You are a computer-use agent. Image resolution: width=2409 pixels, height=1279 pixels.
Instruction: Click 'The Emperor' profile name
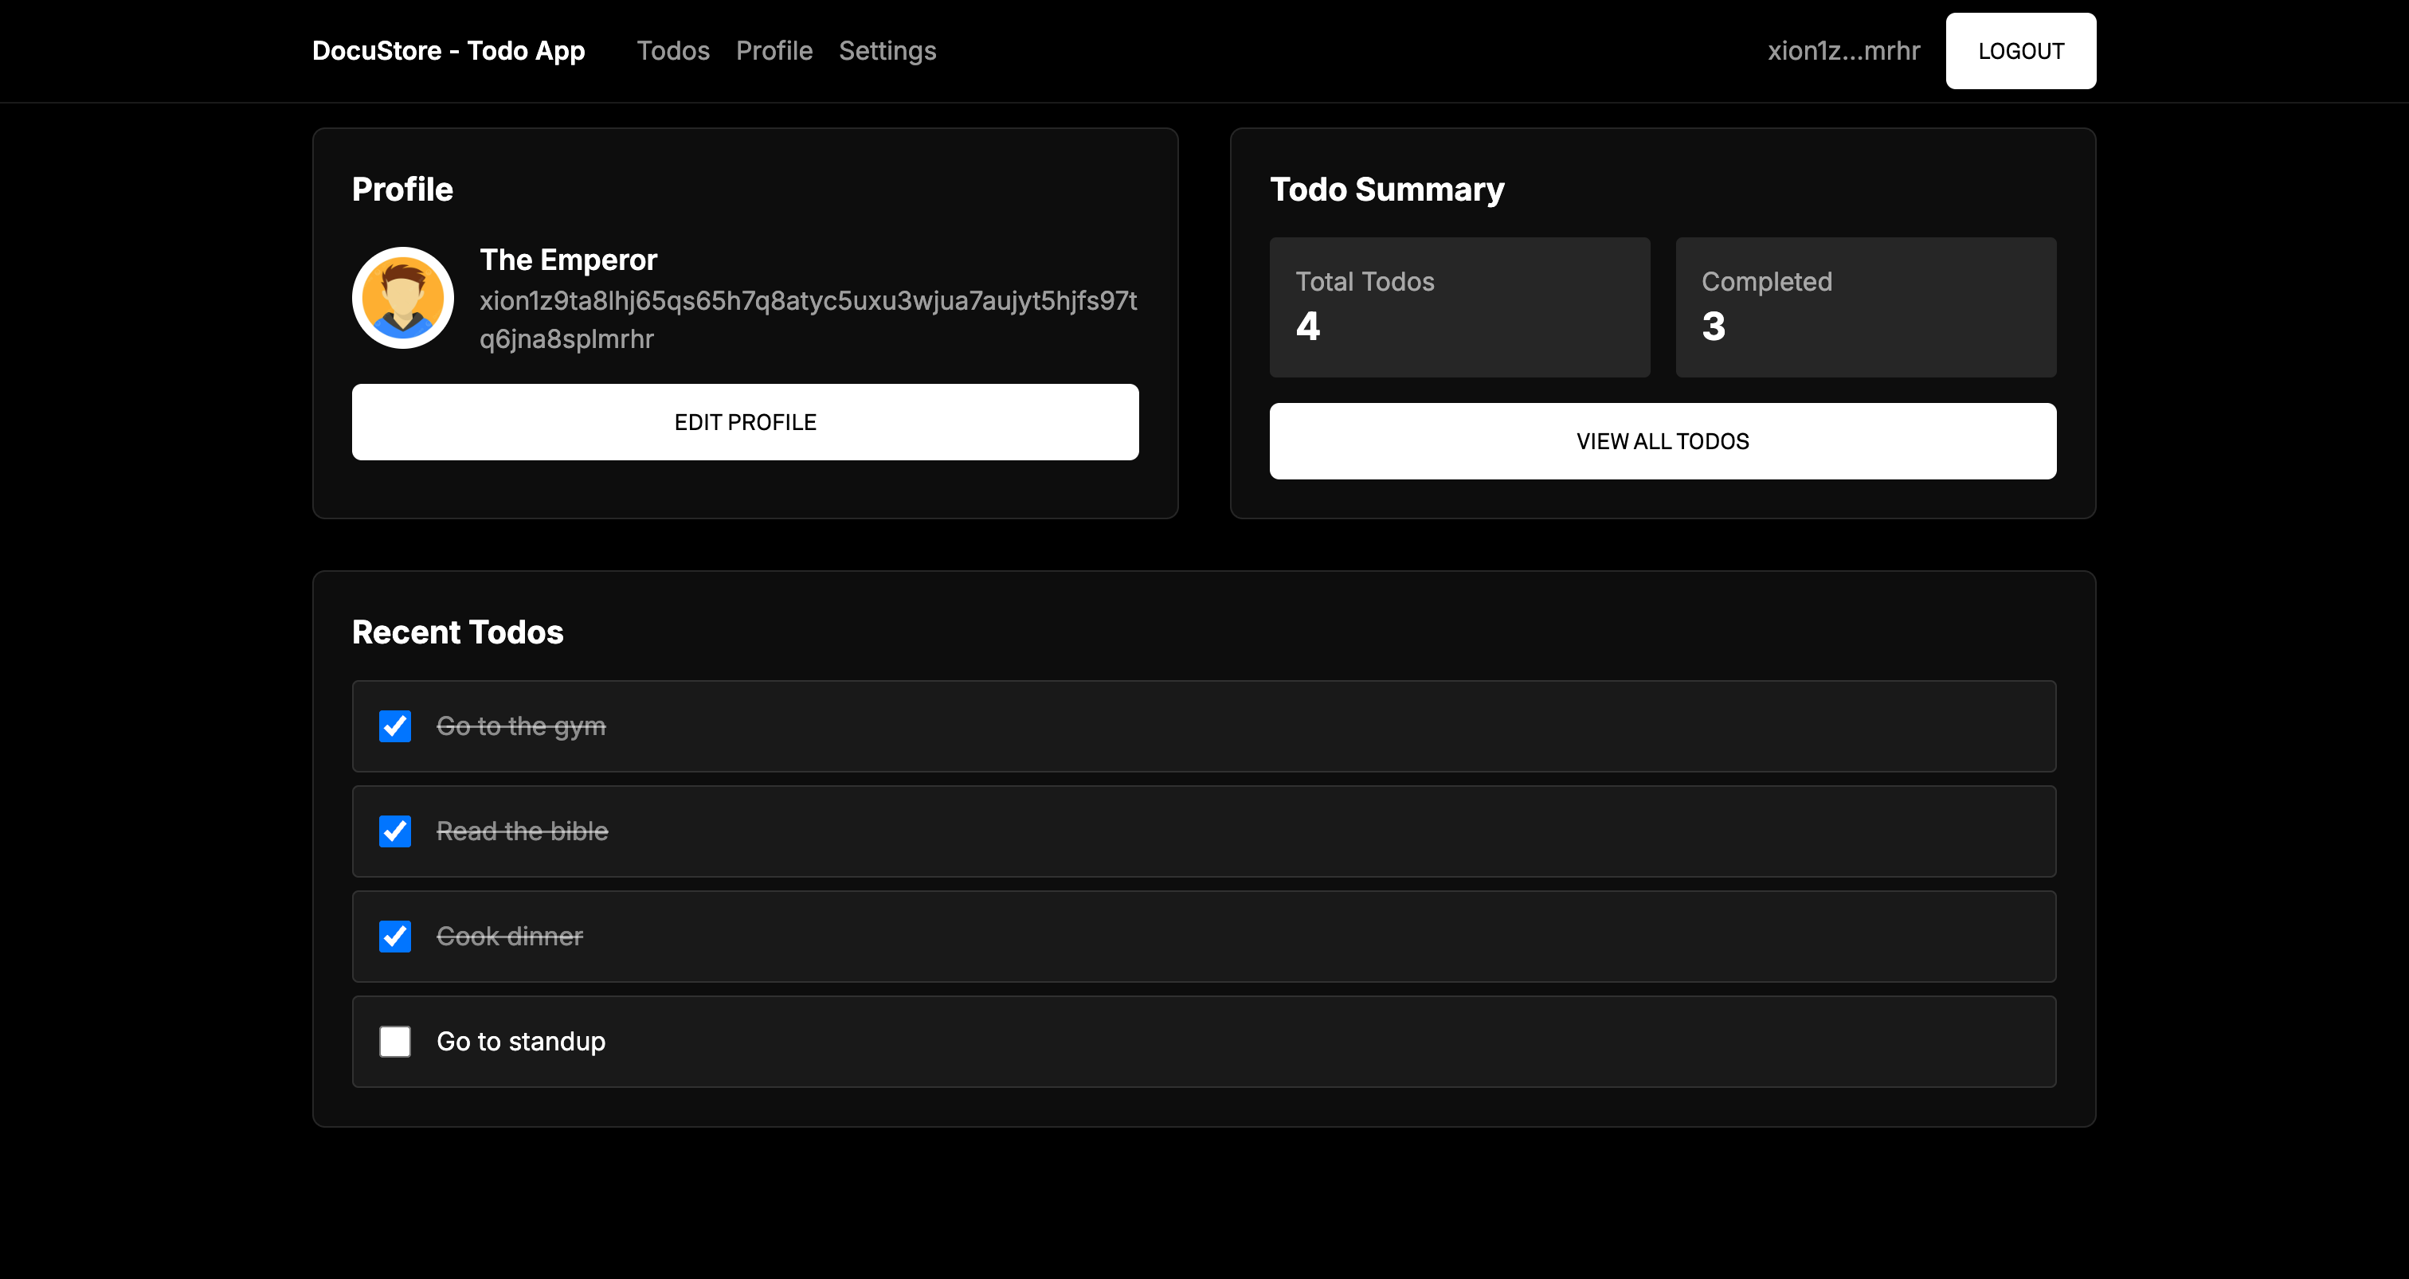coord(568,260)
